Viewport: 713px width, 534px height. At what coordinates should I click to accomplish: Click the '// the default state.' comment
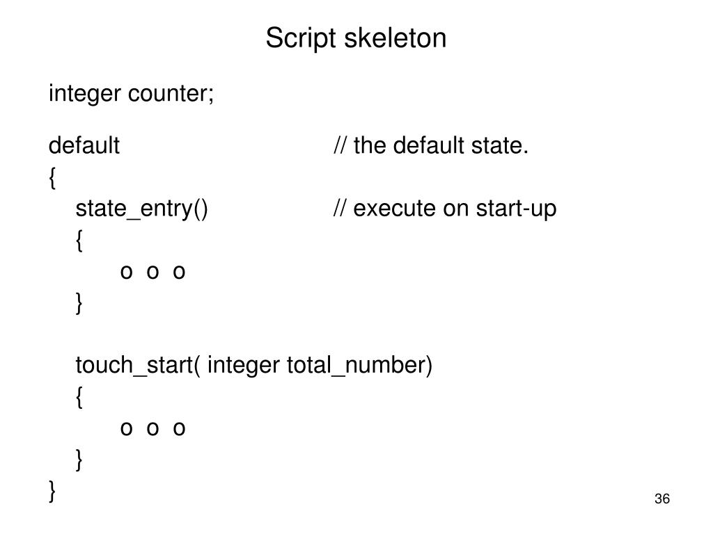click(x=431, y=145)
